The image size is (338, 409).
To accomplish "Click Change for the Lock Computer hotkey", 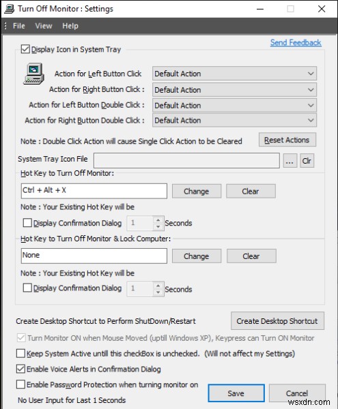I will click(197, 256).
